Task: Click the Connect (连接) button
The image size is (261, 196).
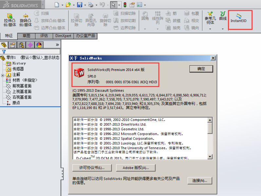Action: (x=200, y=181)
